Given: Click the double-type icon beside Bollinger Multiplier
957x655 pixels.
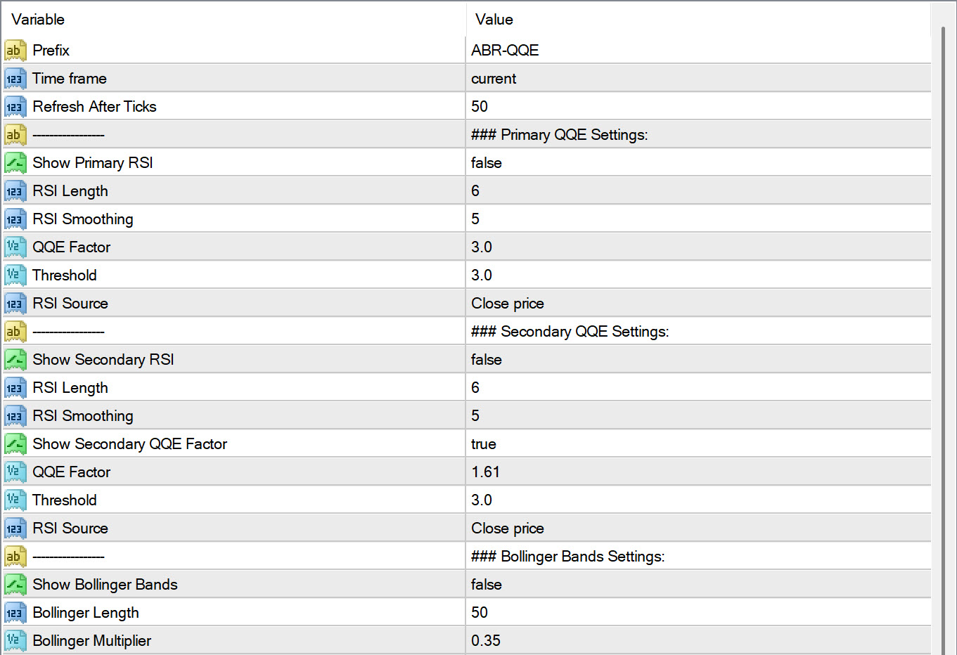Looking at the screenshot, I should (15, 640).
